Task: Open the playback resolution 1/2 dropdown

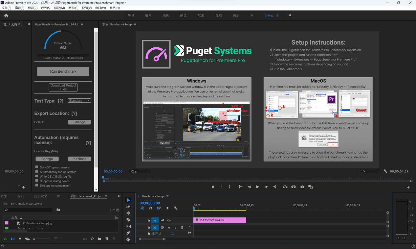Action: click(370, 171)
